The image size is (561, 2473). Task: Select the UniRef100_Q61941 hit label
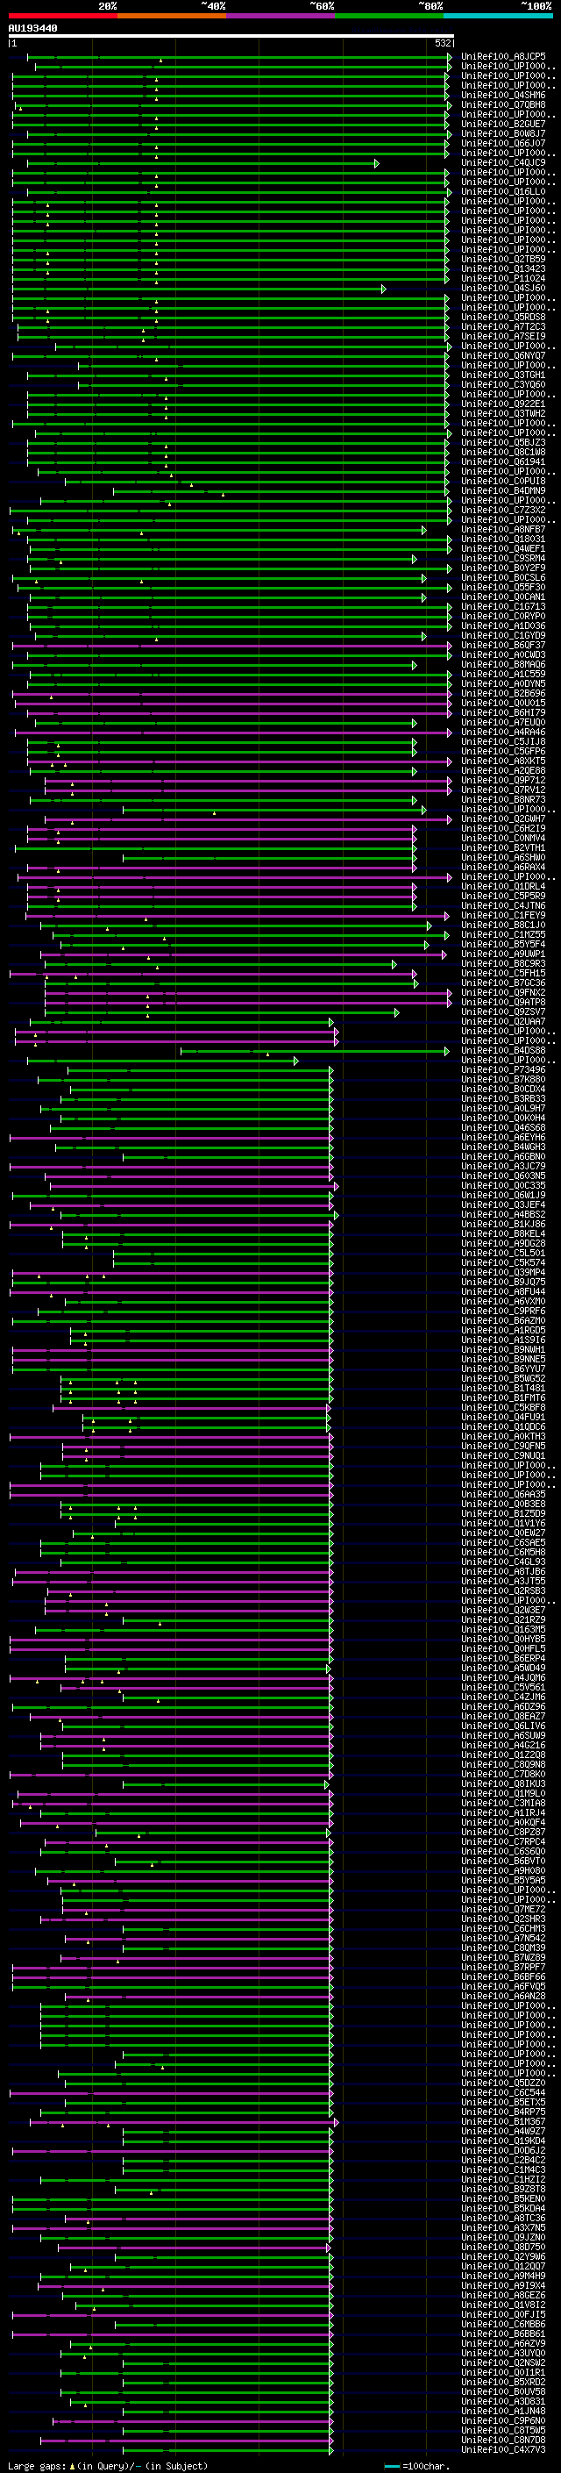pos(503,461)
